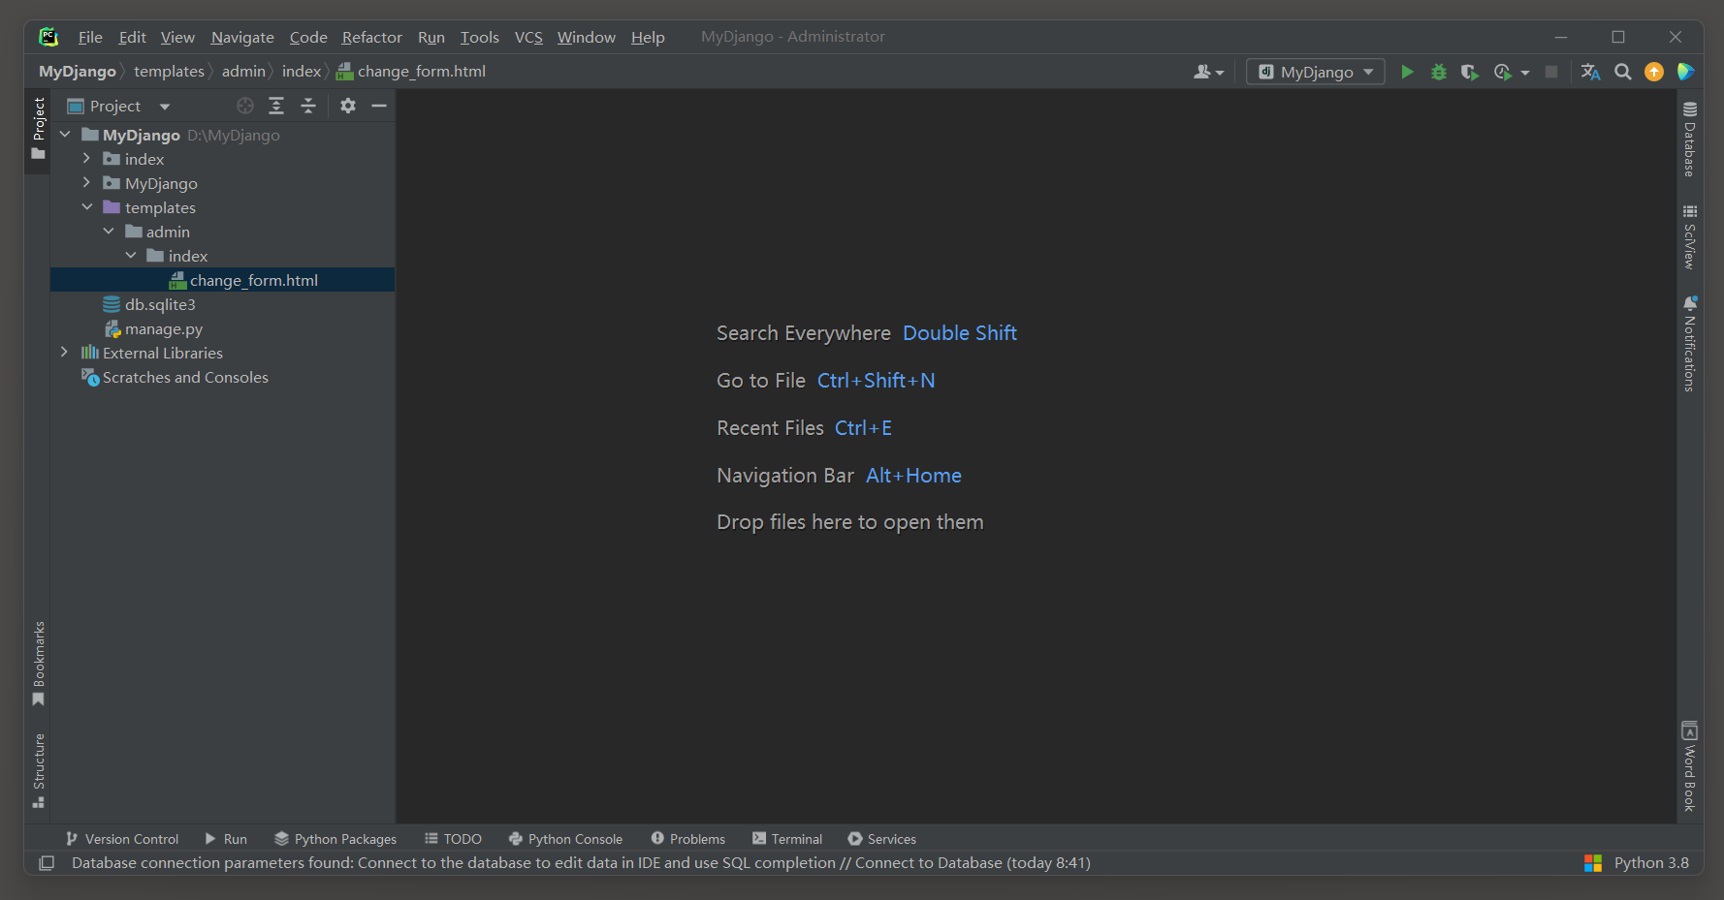Click the tool window quick access icon

point(46,863)
